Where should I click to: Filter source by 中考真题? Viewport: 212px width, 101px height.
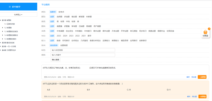click(x=60, y=31)
